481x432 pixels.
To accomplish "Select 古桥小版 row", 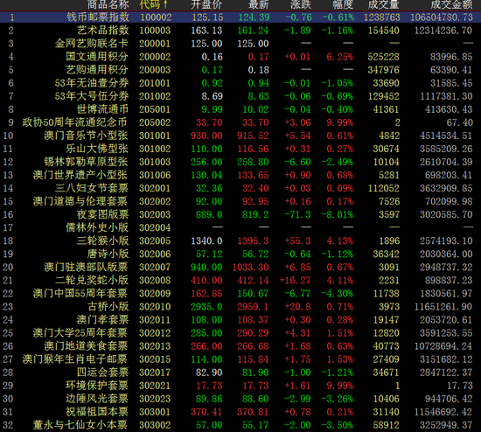I will coord(240,307).
